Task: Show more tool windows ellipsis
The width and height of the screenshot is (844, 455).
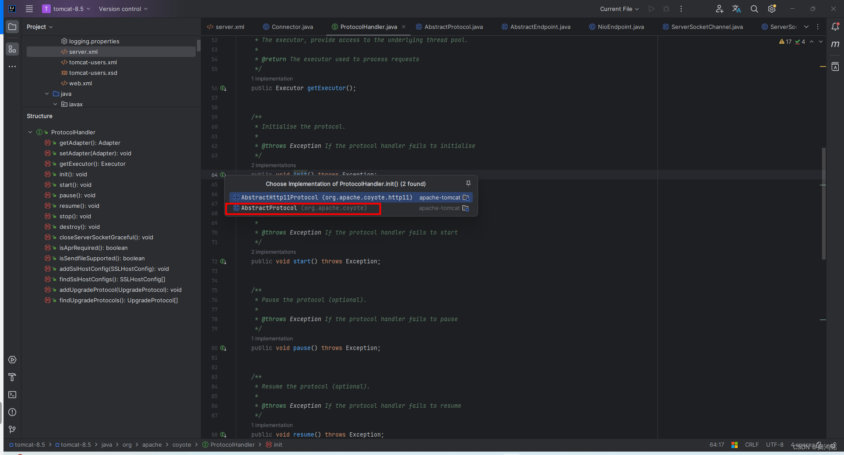Action: 12,66
